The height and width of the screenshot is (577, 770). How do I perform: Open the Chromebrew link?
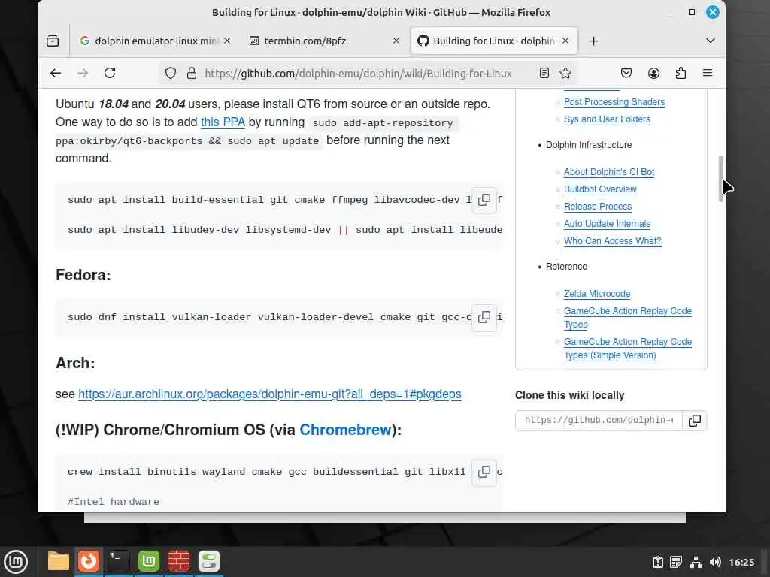(345, 430)
